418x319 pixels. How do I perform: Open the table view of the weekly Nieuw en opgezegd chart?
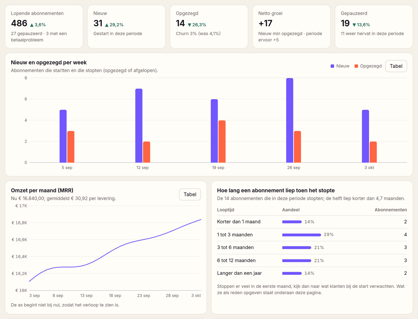tap(396, 66)
